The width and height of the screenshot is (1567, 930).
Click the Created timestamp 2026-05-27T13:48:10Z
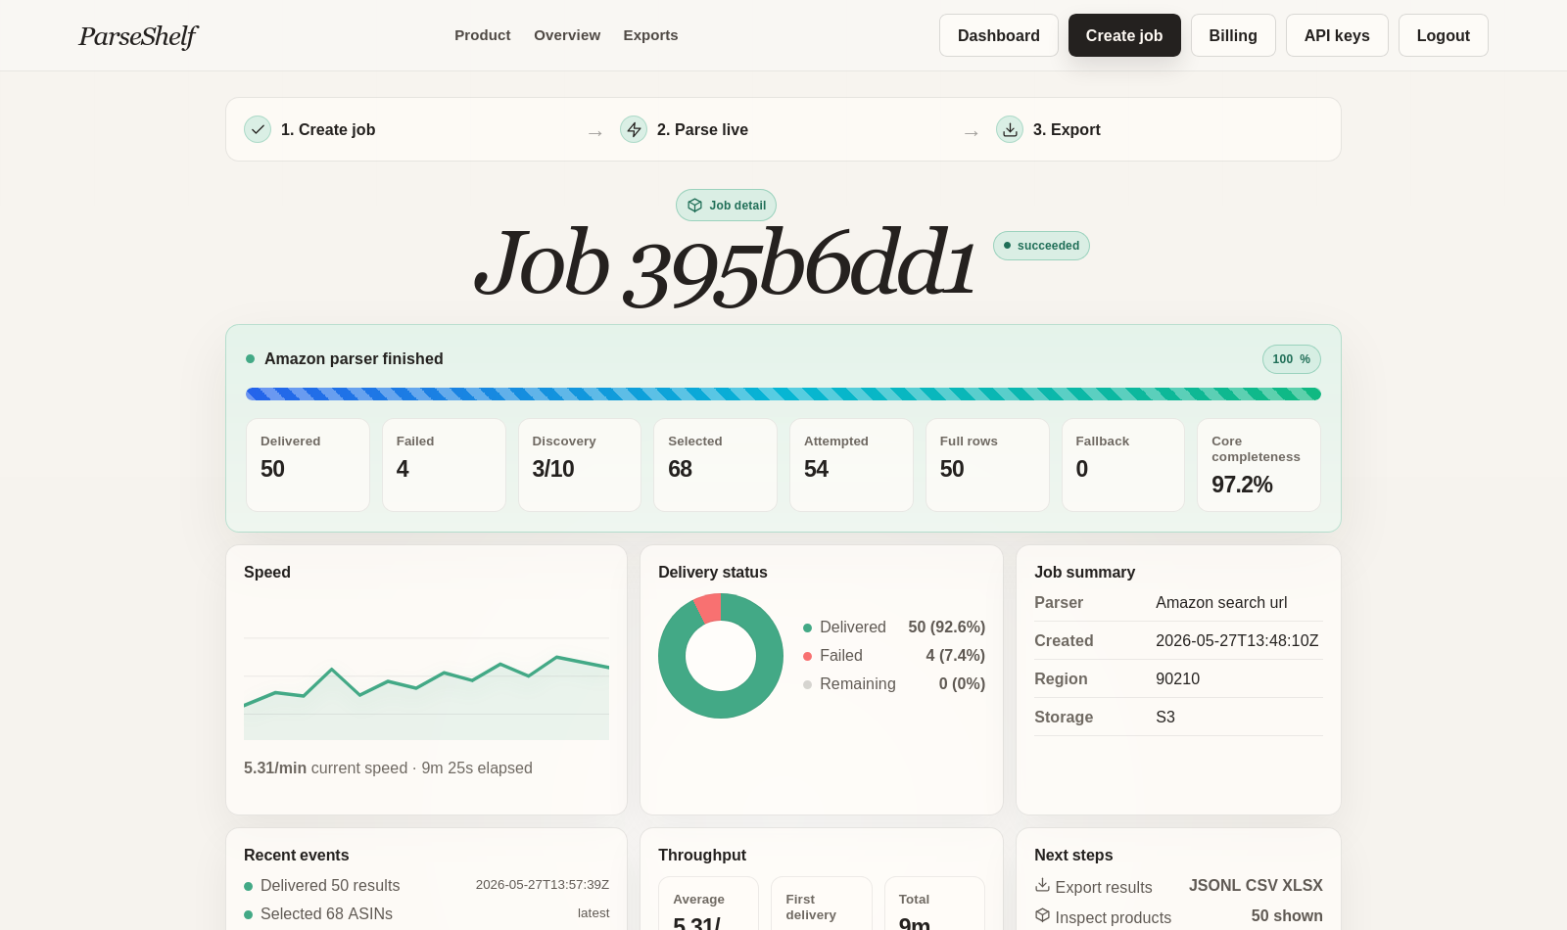click(x=1237, y=641)
